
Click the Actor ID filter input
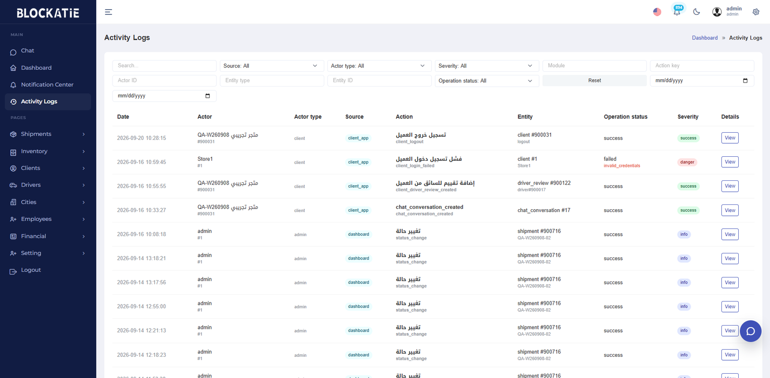(165, 81)
